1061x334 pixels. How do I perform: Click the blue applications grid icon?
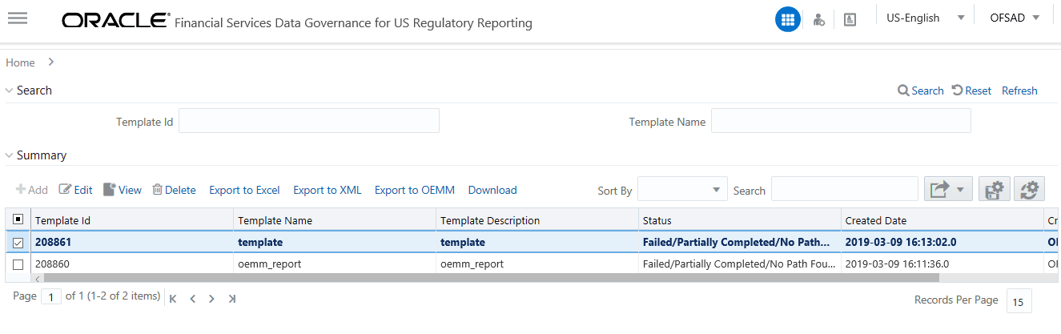pos(787,19)
